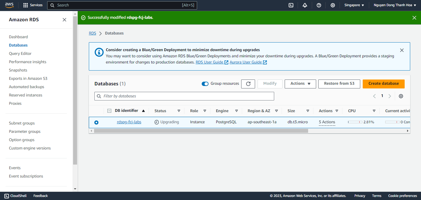The width and height of the screenshot is (421, 200).
Task: Open the help question mark icon
Action: (319, 5)
